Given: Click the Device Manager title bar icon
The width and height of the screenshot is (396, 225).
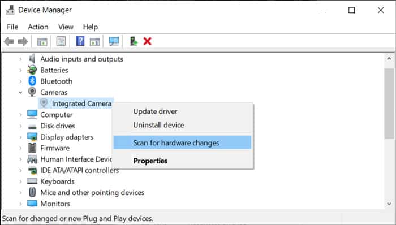Looking at the screenshot, I should pyautogui.click(x=10, y=10).
